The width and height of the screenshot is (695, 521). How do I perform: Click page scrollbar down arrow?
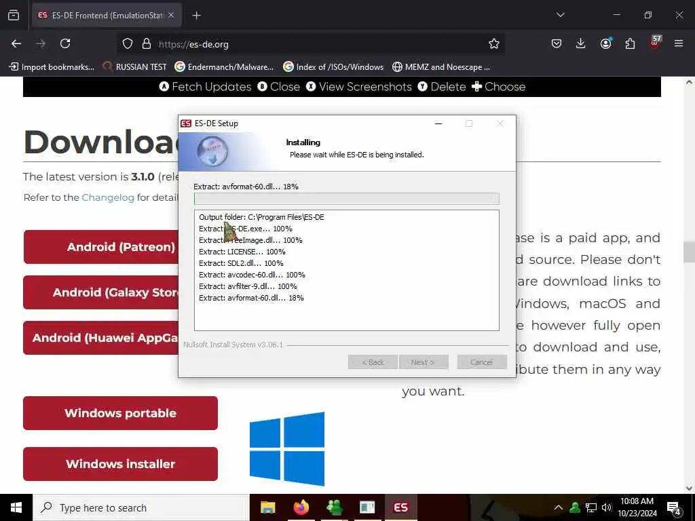689,488
